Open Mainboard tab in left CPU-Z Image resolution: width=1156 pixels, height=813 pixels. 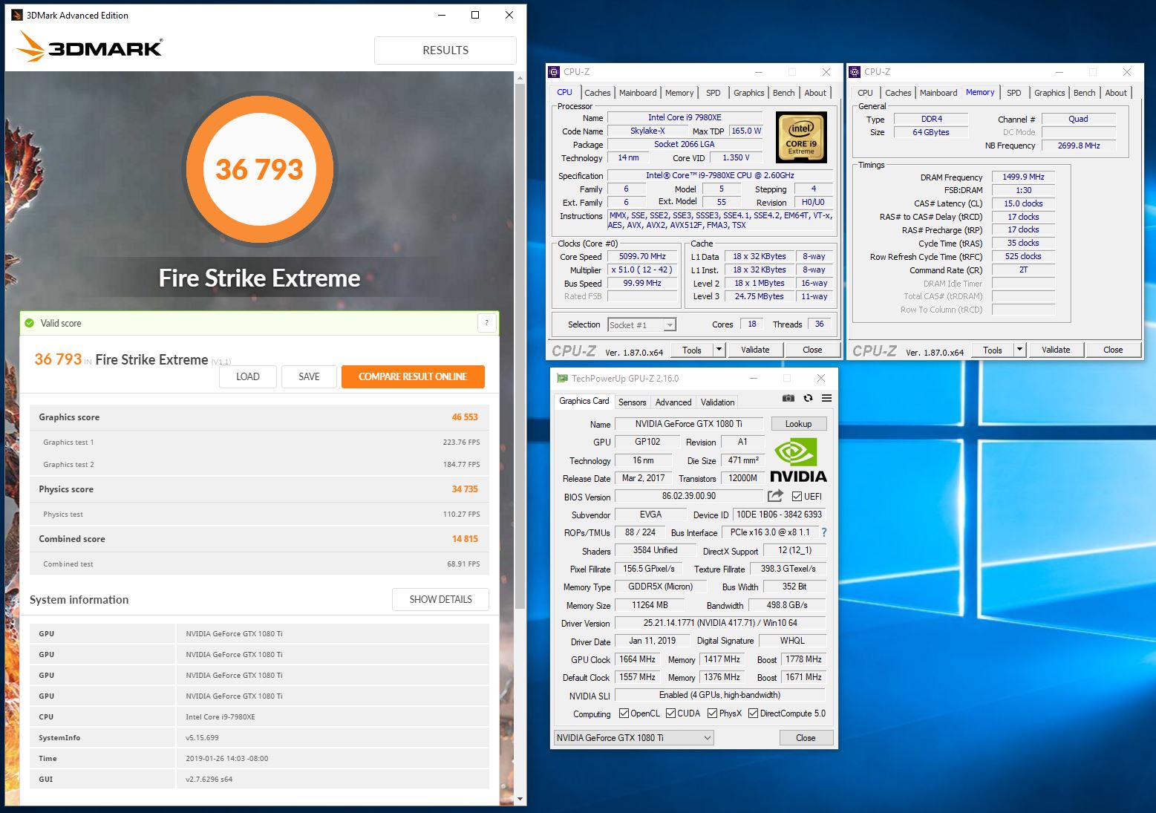coord(638,93)
